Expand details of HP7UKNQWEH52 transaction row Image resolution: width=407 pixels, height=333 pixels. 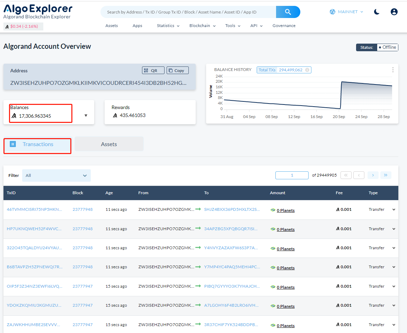coord(394,229)
